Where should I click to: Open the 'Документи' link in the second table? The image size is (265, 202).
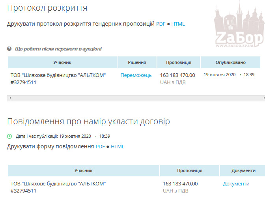(x=236, y=184)
